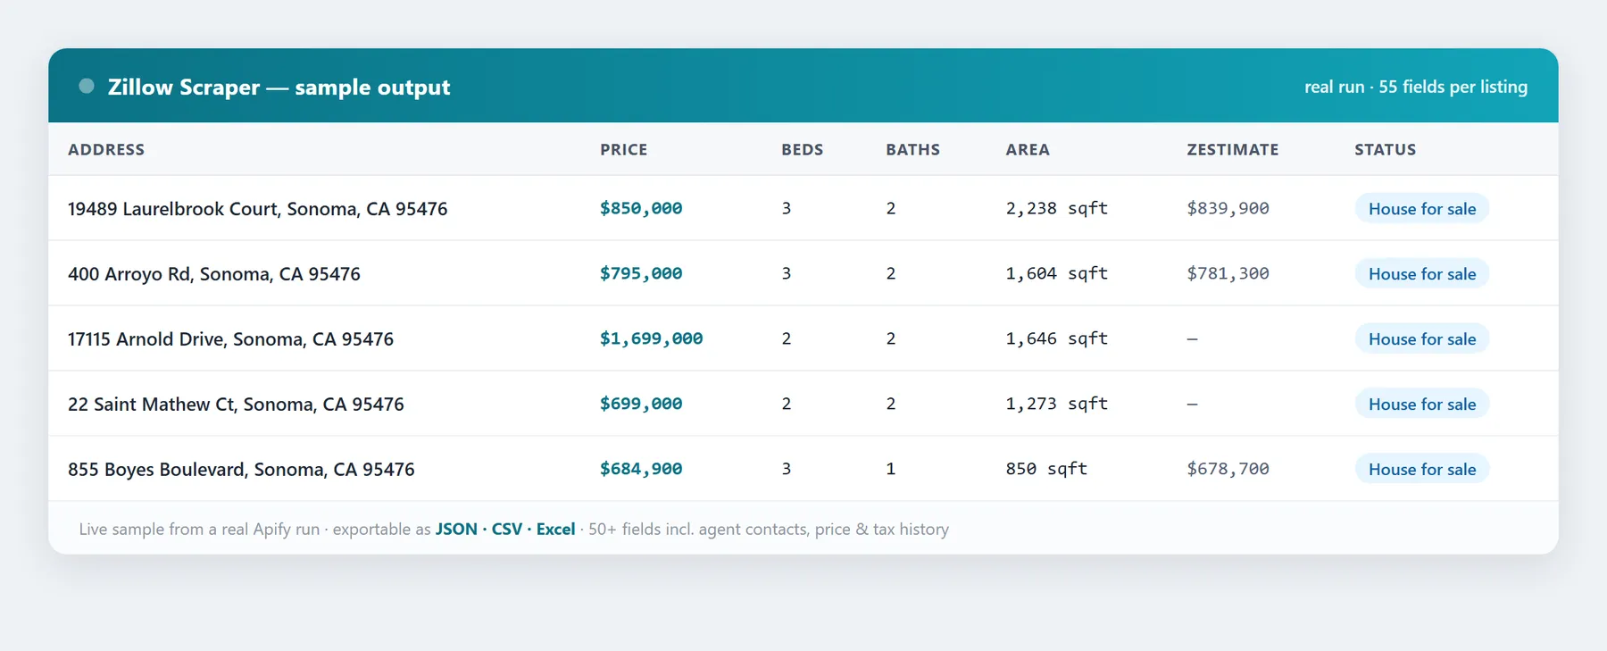
Task: Click the Excel export link in footer
Action: coord(555,529)
